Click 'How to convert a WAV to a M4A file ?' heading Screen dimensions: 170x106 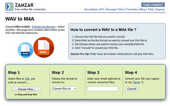[103, 30]
